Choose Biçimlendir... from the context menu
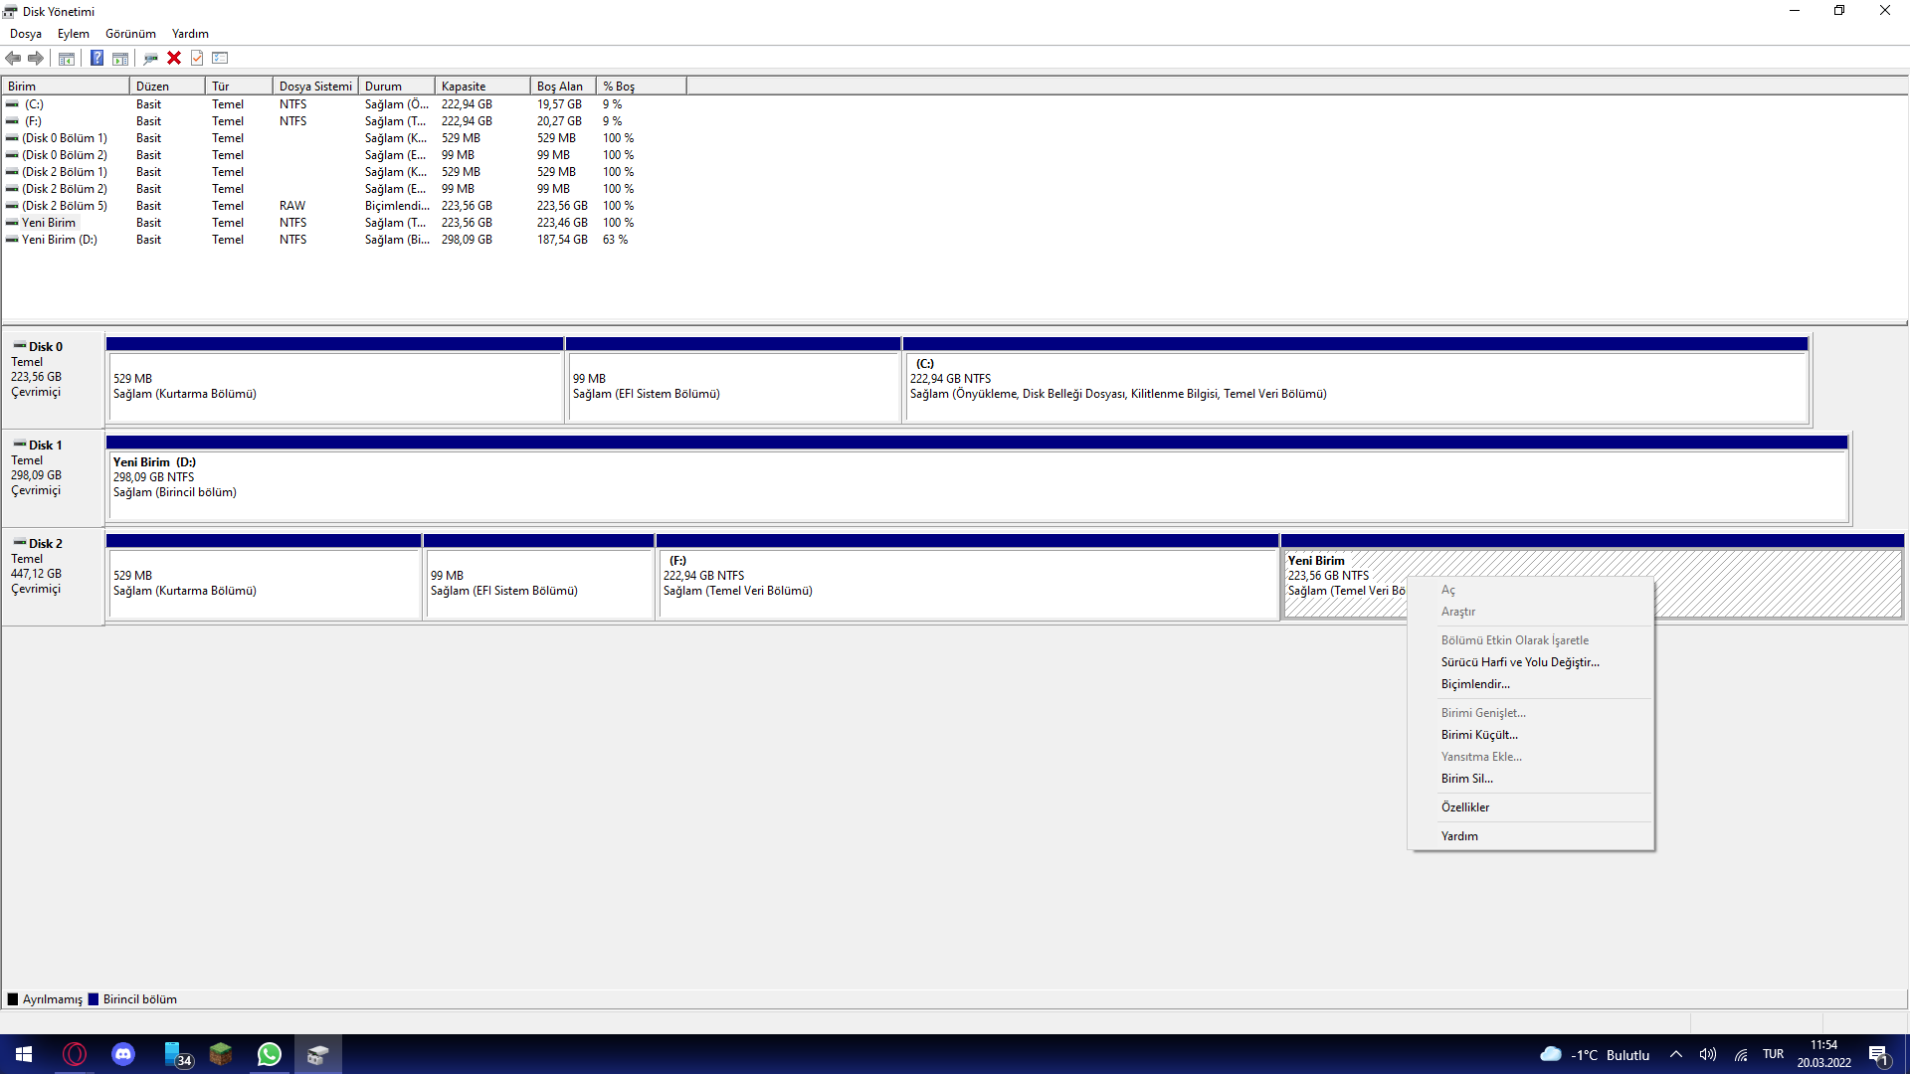1910x1074 pixels. point(1475,684)
